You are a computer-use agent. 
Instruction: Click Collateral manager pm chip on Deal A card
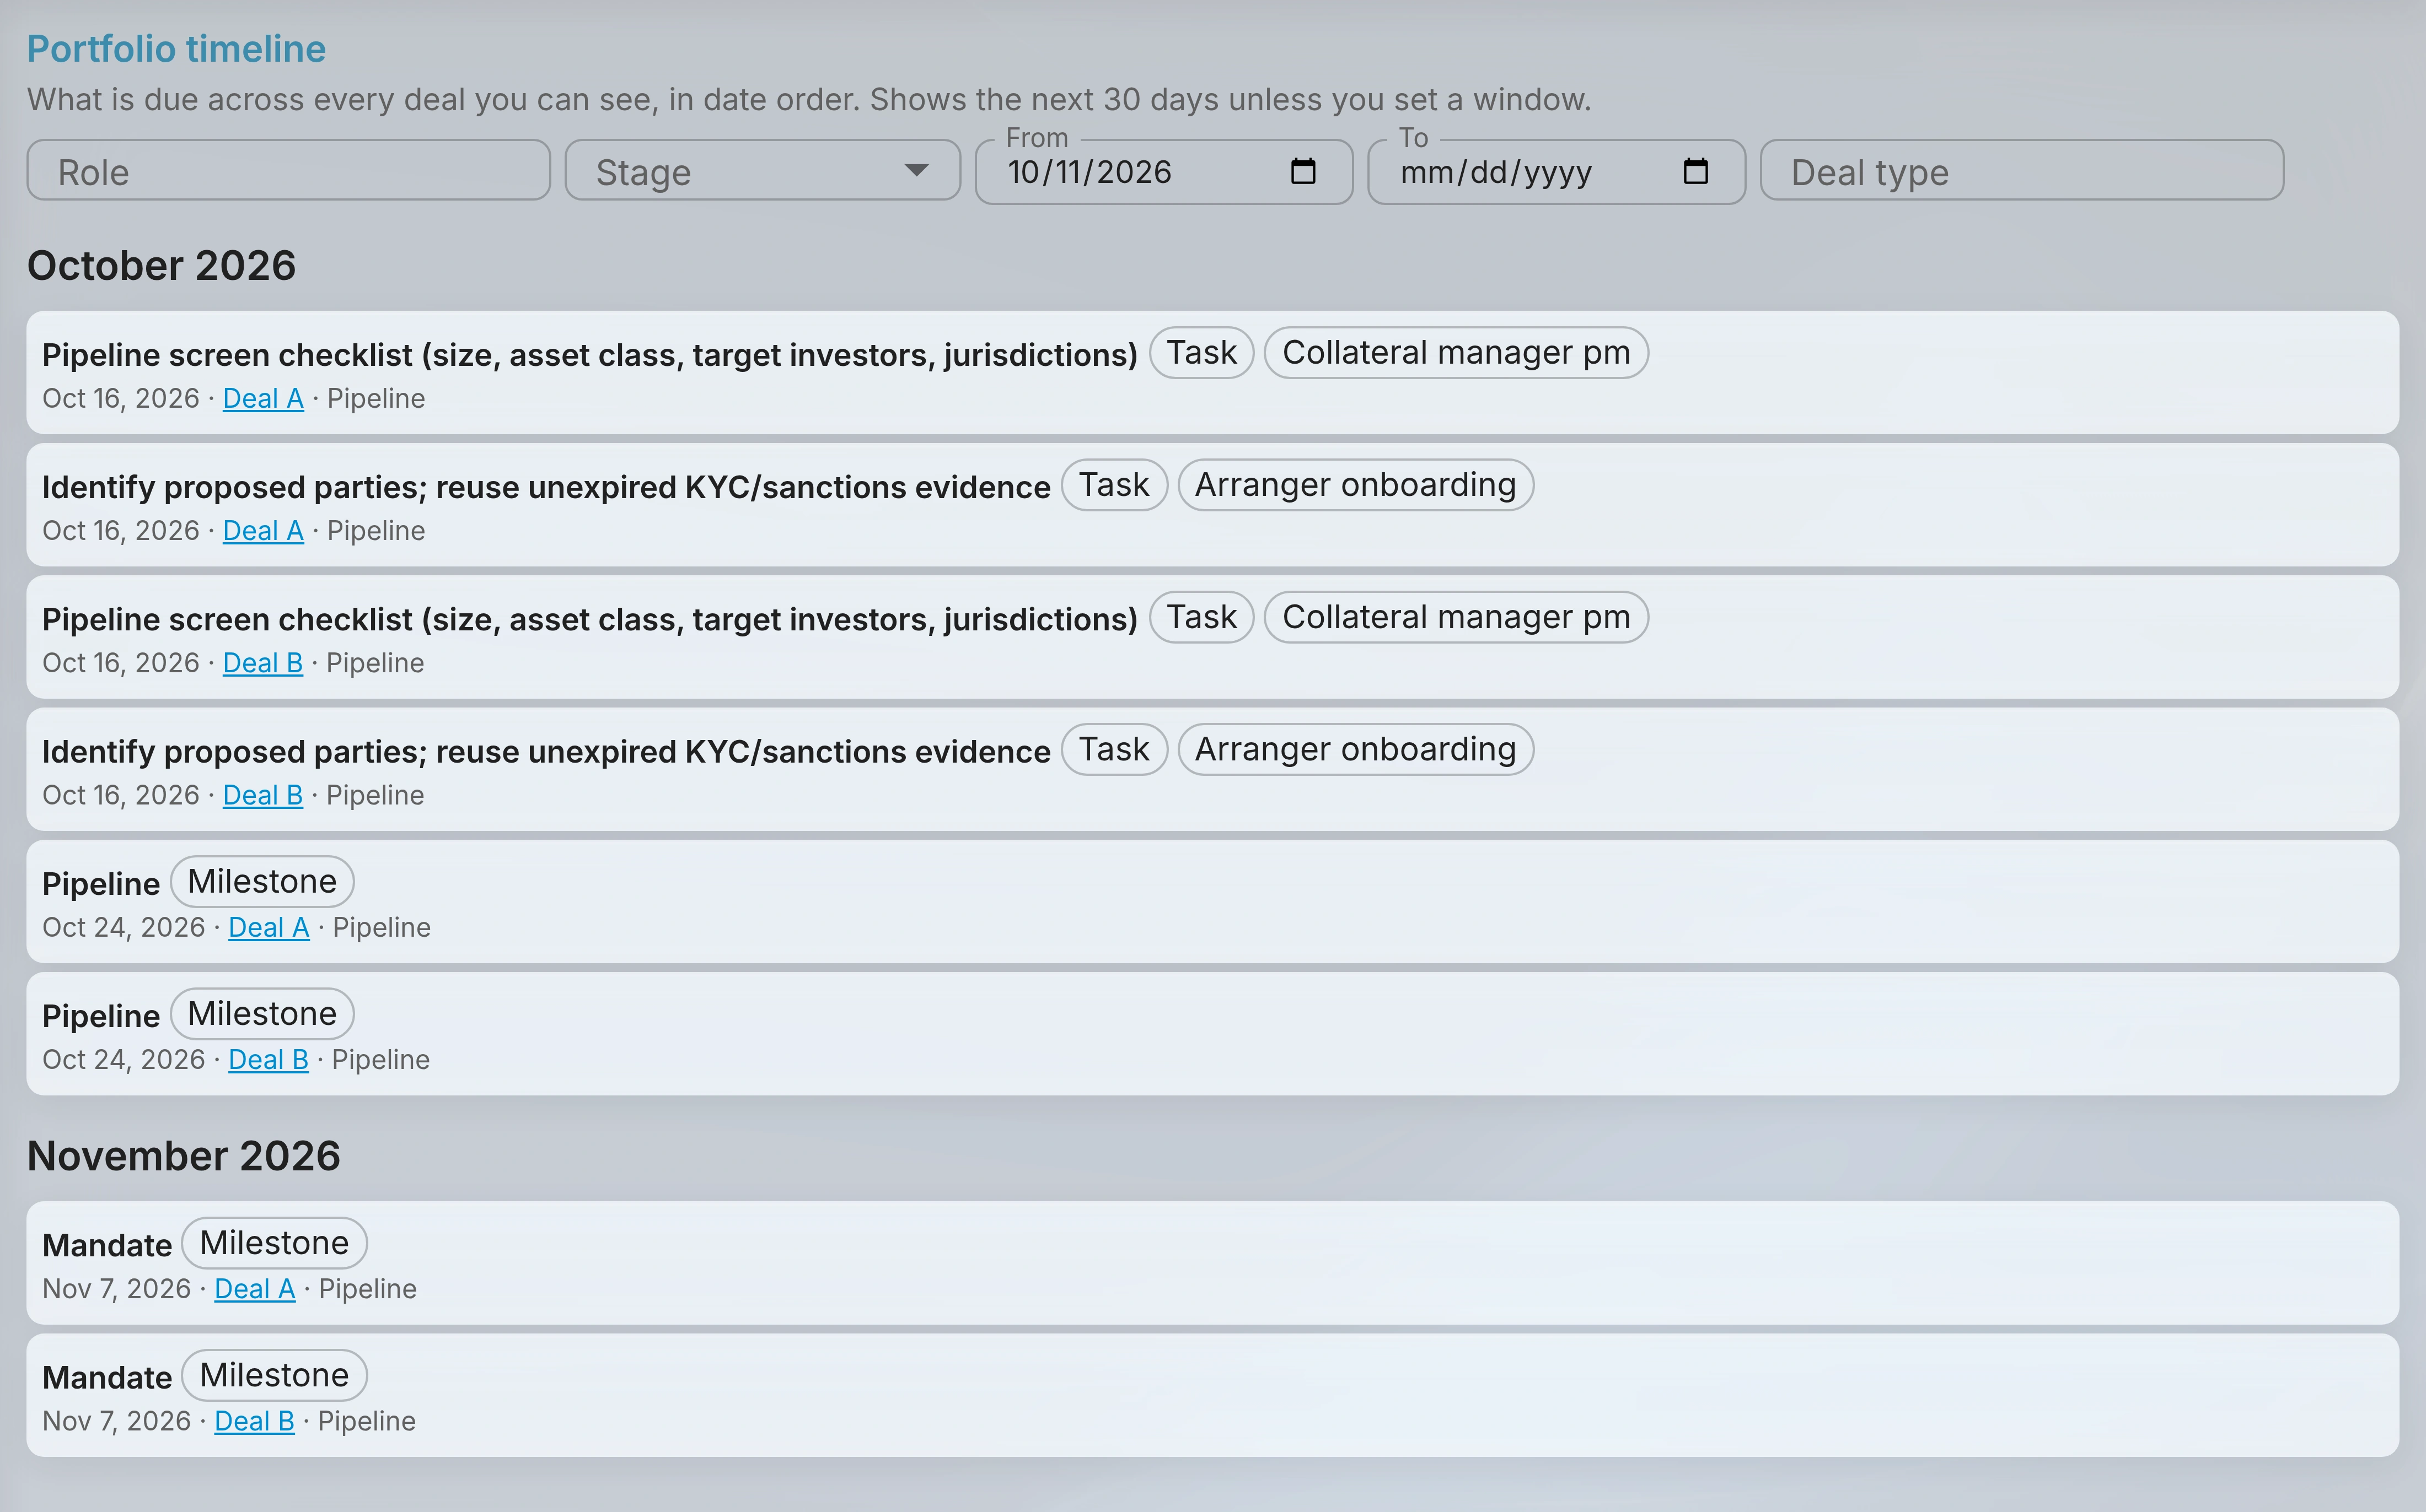pos(1456,352)
